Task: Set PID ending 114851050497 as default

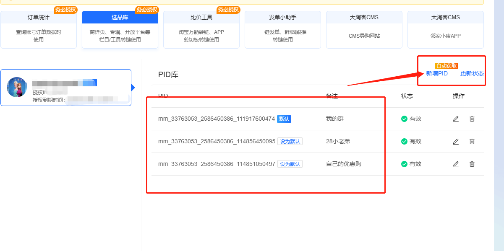Action: click(290, 164)
